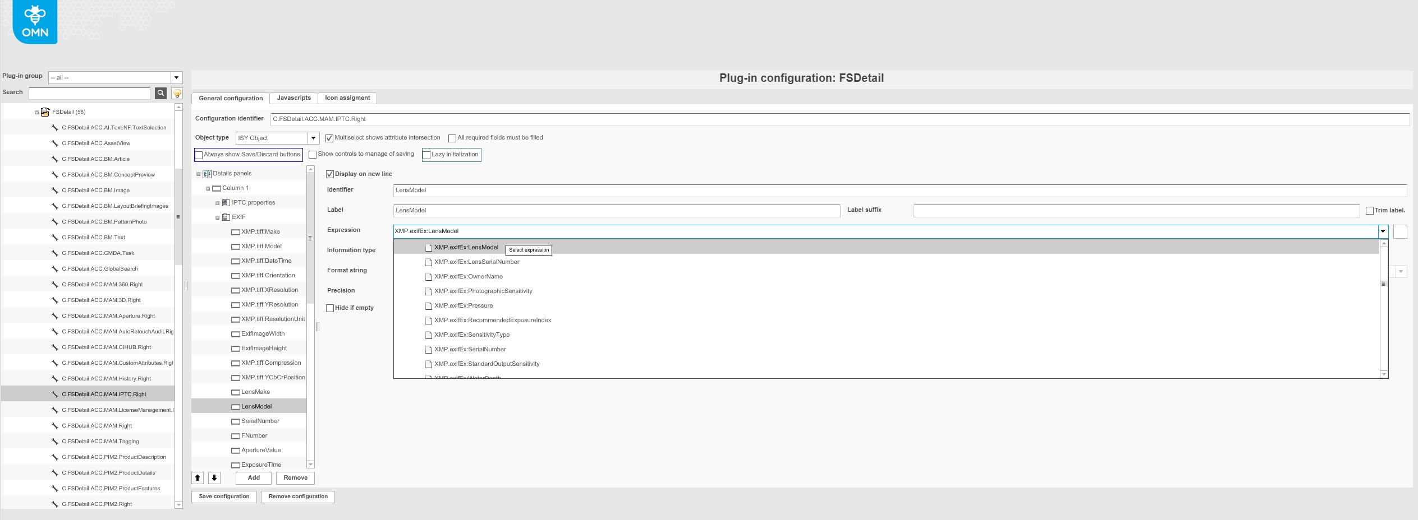Enable All required fields must be filled
The width and height of the screenshot is (1418, 520).
point(452,138)
